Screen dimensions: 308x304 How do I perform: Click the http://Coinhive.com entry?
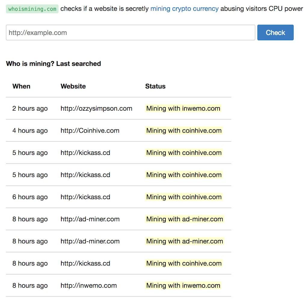click(x=90, y=131)
